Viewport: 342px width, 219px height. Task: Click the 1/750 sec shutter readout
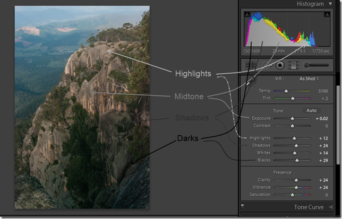pos(321,51)
